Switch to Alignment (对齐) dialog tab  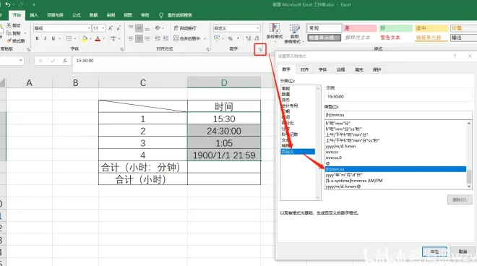pyautogui.click(x=304, y=69)
